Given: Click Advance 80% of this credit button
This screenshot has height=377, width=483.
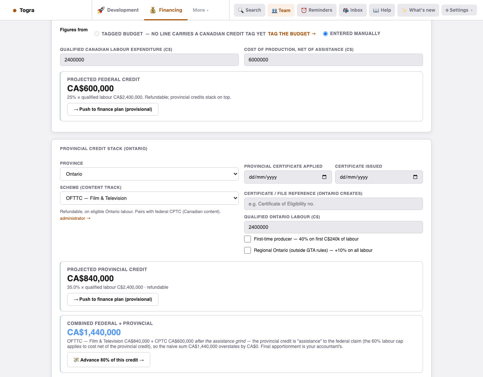Looking at the screenshot, I should (x=109, y=360).
